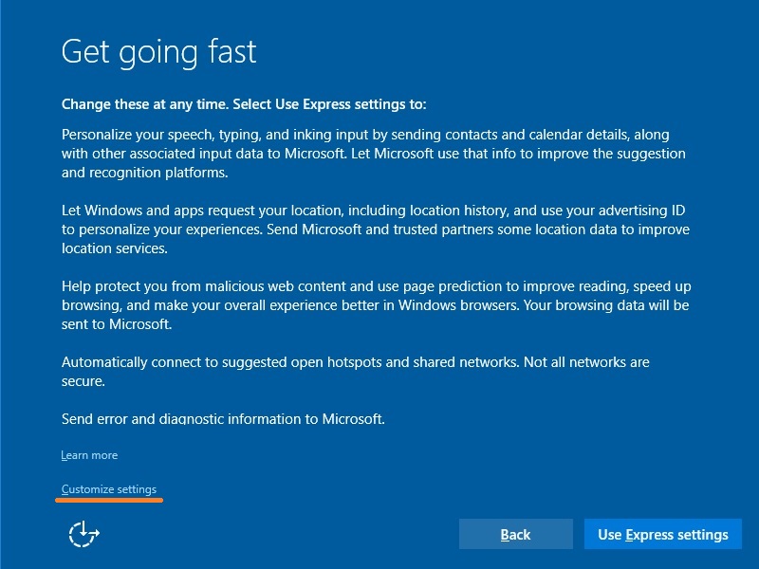Click the 'Personalize your speech, typing' paragraph
The image size is (759, 569).
click(373, 154)
